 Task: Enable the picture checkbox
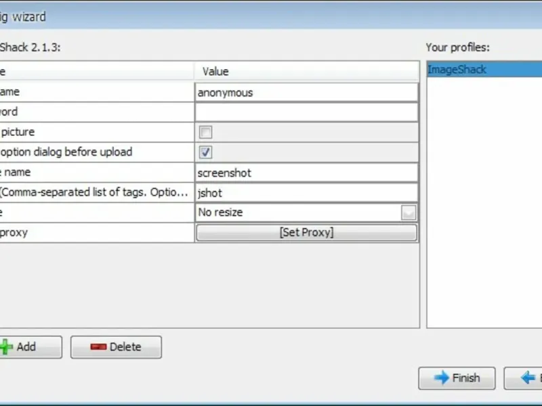click(x=205, y=132)
